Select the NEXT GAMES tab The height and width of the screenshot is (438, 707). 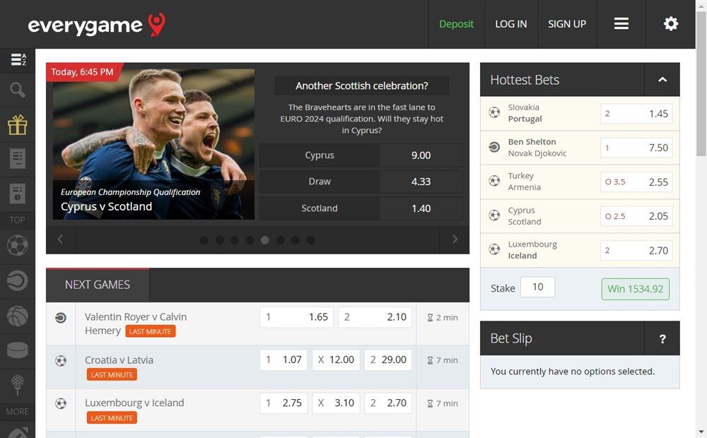coord(98,285)
